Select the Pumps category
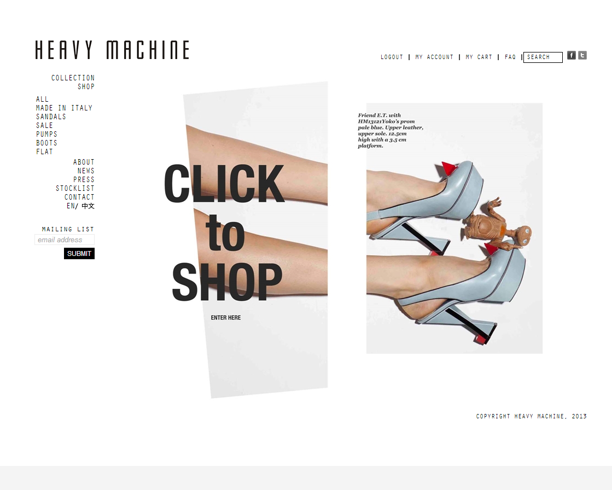 (x=47, y=134)
